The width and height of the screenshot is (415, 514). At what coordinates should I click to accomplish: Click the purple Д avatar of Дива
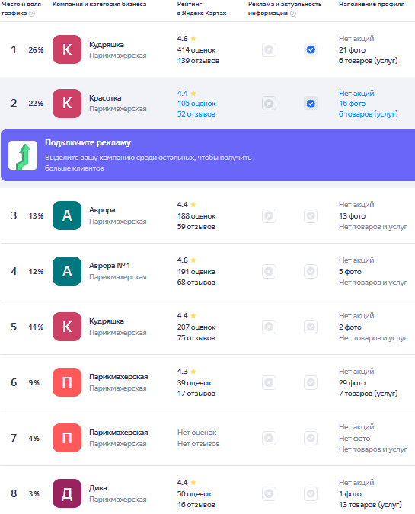[67, 493]
